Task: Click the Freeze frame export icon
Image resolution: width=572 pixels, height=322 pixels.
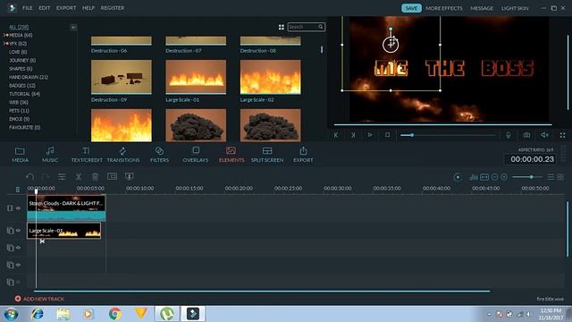Action: tap(129, 176)
